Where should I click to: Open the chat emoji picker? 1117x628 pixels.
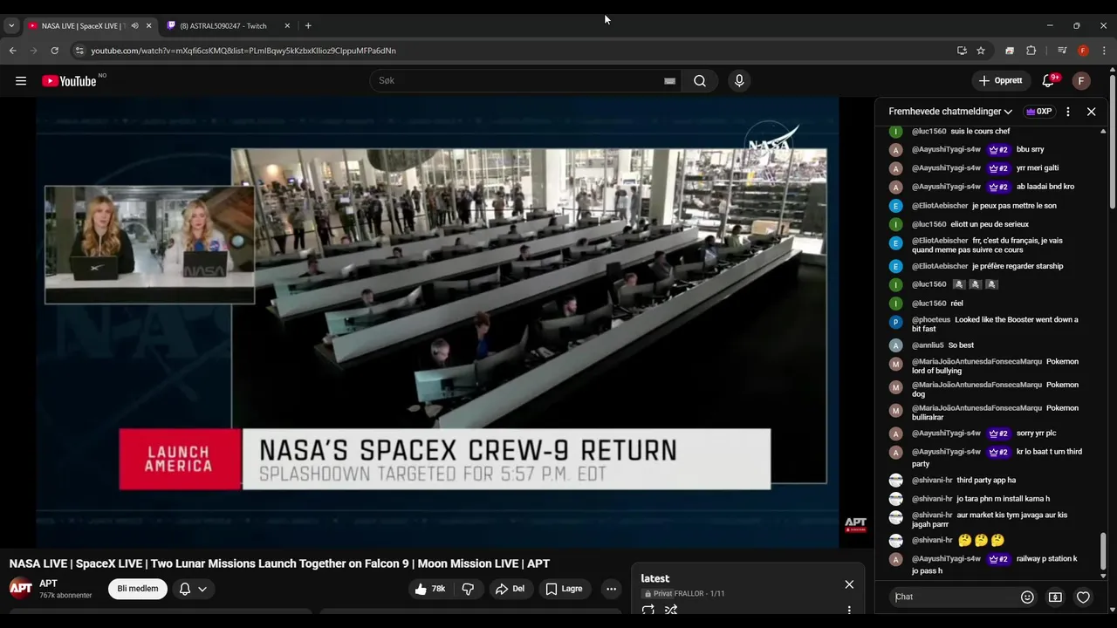coord(1027,597)
